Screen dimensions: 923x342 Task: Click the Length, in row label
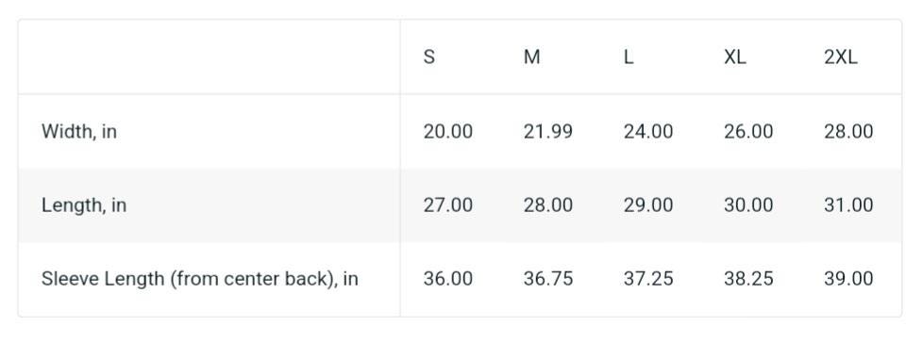pos(84,205)
